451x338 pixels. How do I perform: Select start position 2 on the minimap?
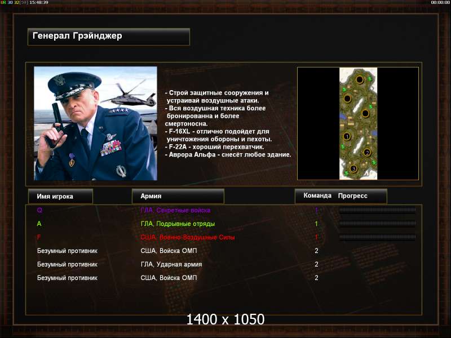coord(367,152)
